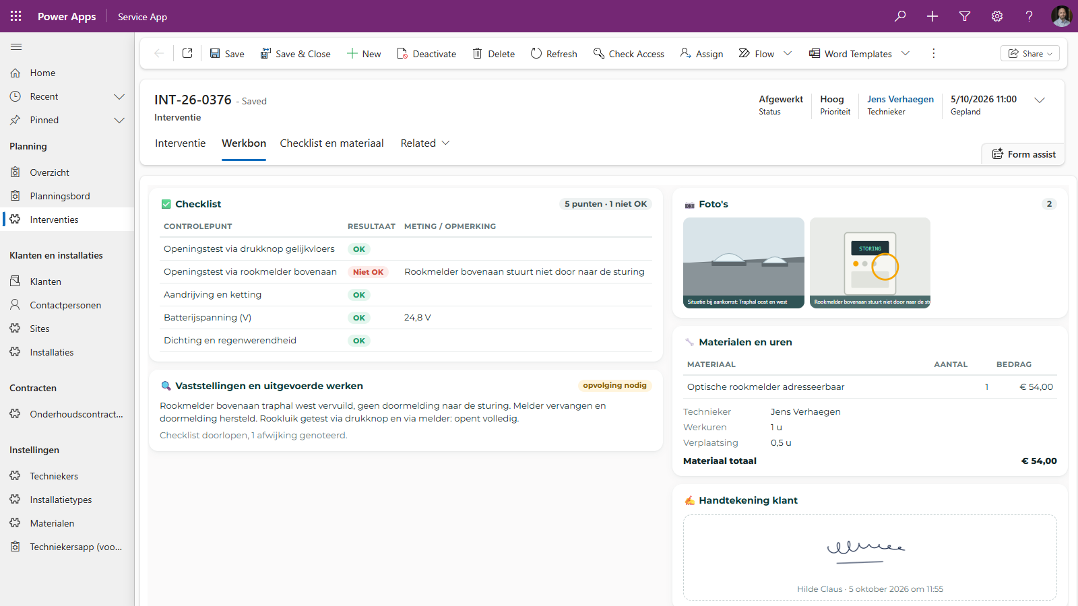Open technician link Jens Verhaegen
This screenshot has width=1078, height=606.
(x=900, y=99)
